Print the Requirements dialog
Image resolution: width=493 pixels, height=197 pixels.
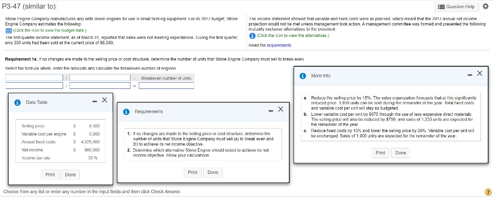click(193, 172)
